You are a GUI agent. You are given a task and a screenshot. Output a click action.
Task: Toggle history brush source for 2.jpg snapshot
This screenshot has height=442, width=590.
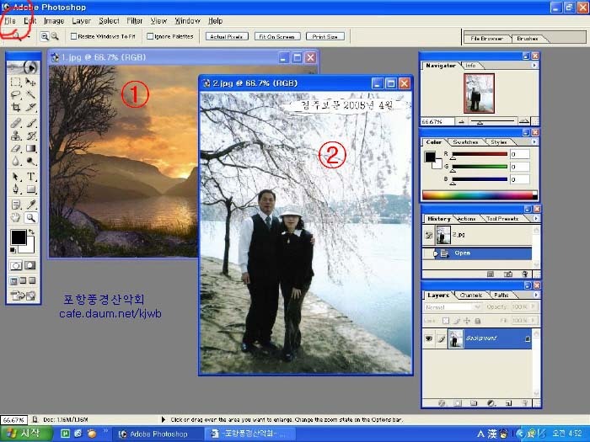(x=428, y=235)
